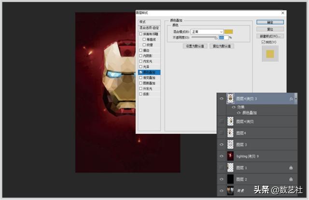309x200 pixels.
Task: Hide the top selected 图层4拷贝 layer
Action: pos(222,99)
